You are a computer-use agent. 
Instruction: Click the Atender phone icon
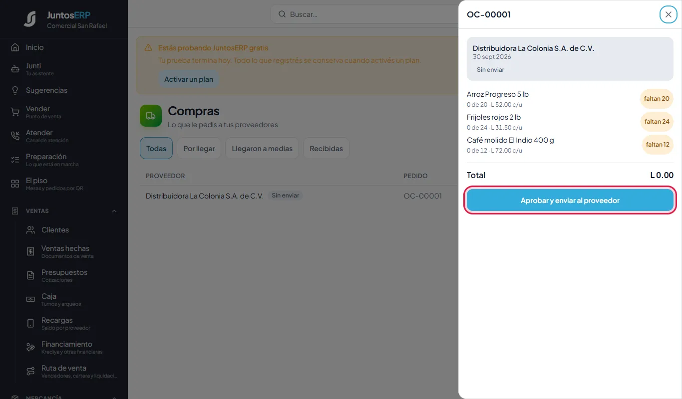[15, 136]
